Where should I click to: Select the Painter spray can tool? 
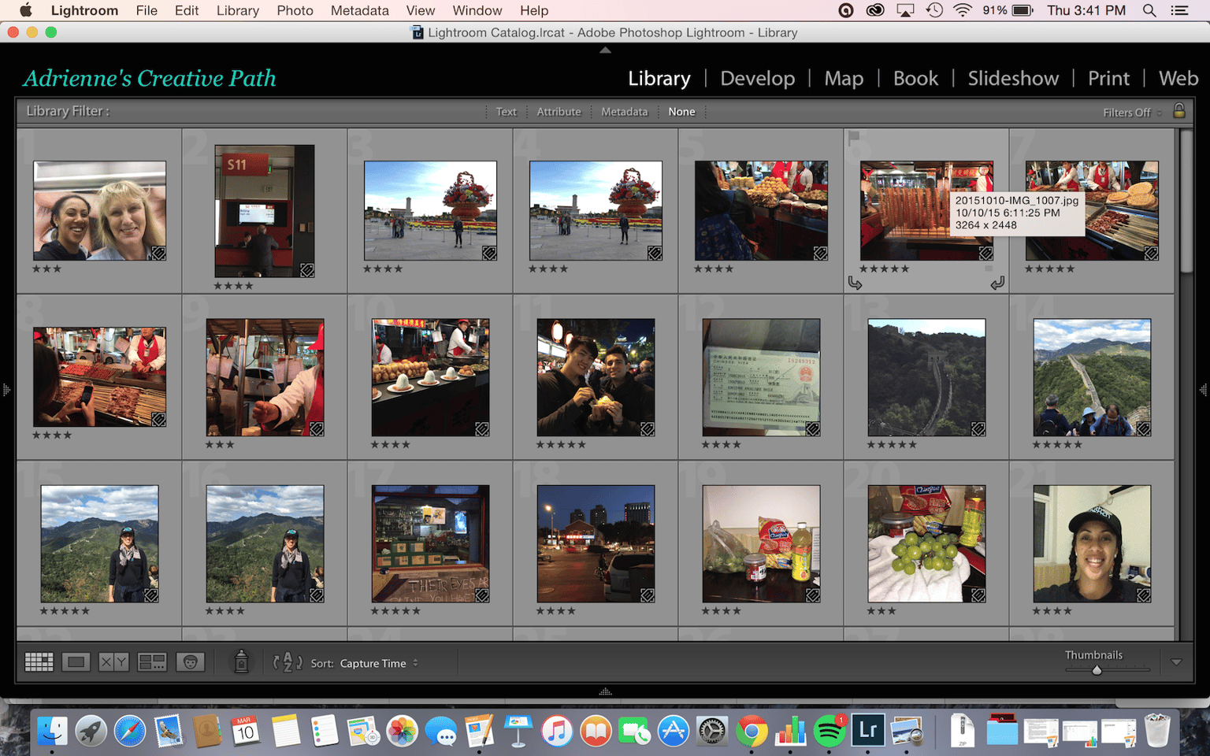pyautogui.click(x=242, y=661)
